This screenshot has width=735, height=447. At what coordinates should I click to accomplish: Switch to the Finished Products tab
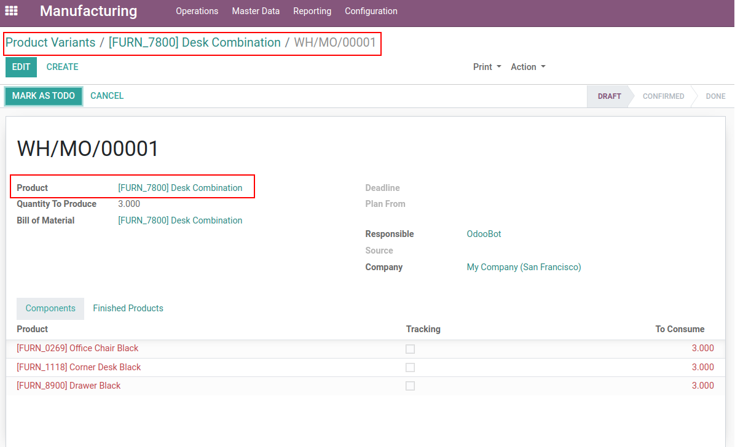coord(128,308)
